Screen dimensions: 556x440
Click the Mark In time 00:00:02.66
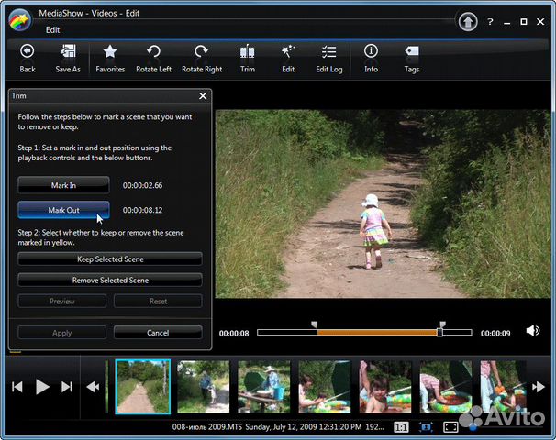(x=142, y=185)
